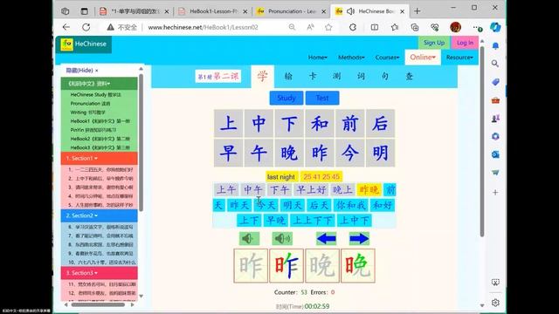The image size is (559, 314).
Task: Open the Copilot sidebar icon
Action: pos(495,27)
